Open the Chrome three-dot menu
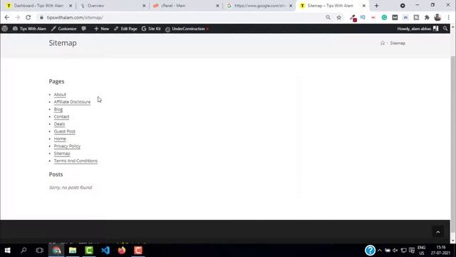 pos(448,17)
